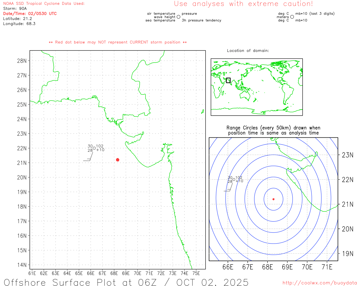The width and height of the screenshot is (357, 286).
Task: Click the legend circle beside meters label
Action: tap(292, 17)
